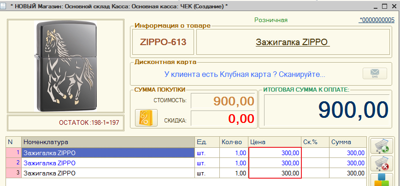Close the ЧЕК window

394,6
